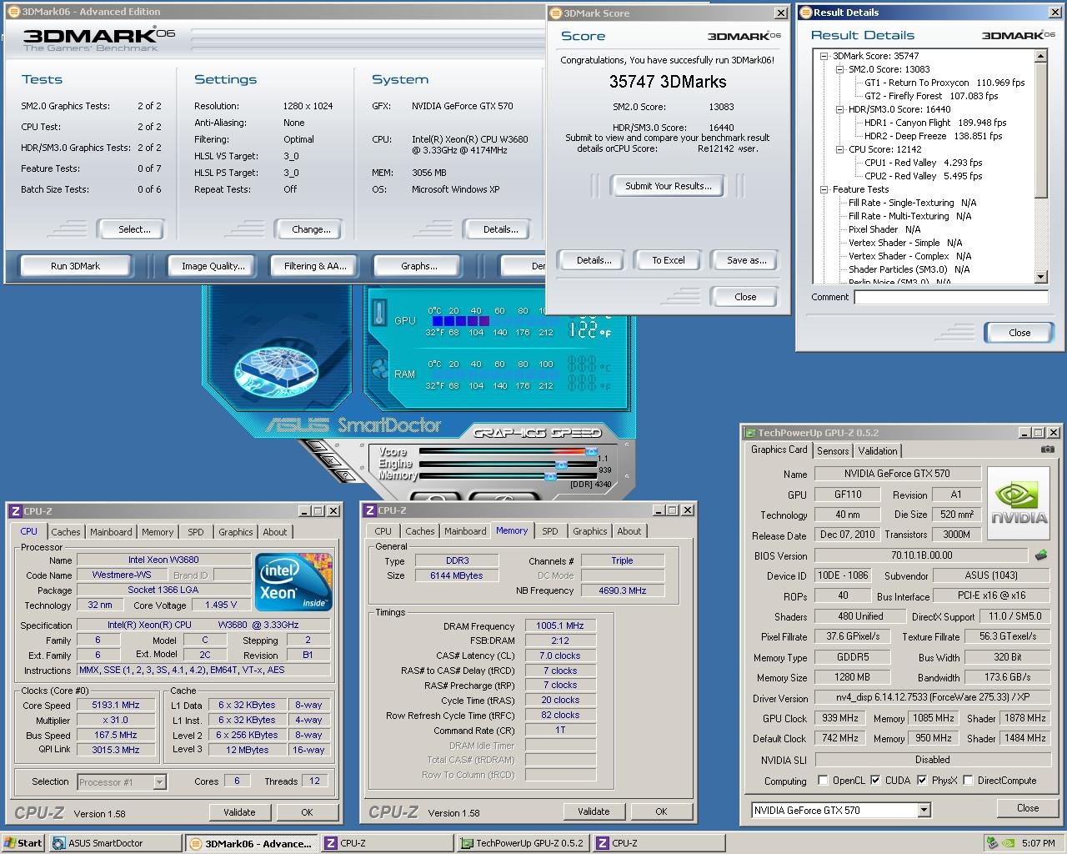The image size is (1067, 854).
Task: Click the BIOS save icon in GPU-Z
Action: pos(1041,555)
